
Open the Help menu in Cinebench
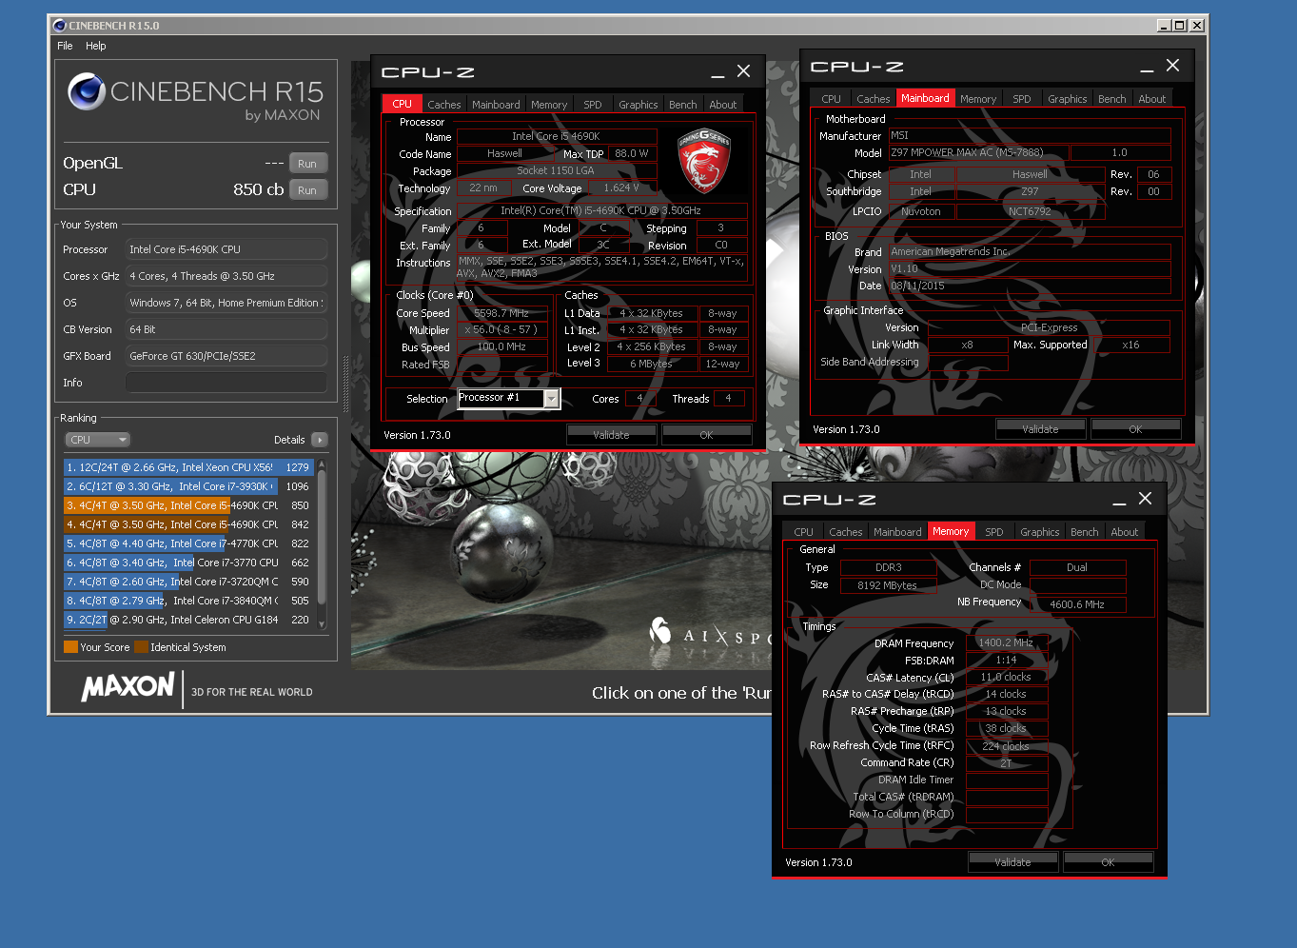(x=96, y=46)
